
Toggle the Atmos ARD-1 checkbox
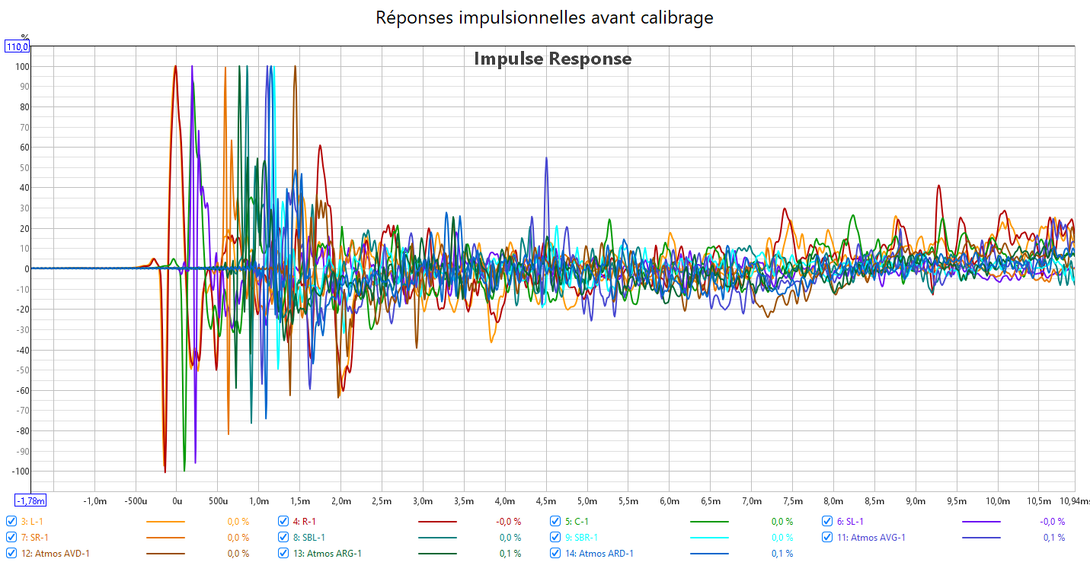(556, 554)
